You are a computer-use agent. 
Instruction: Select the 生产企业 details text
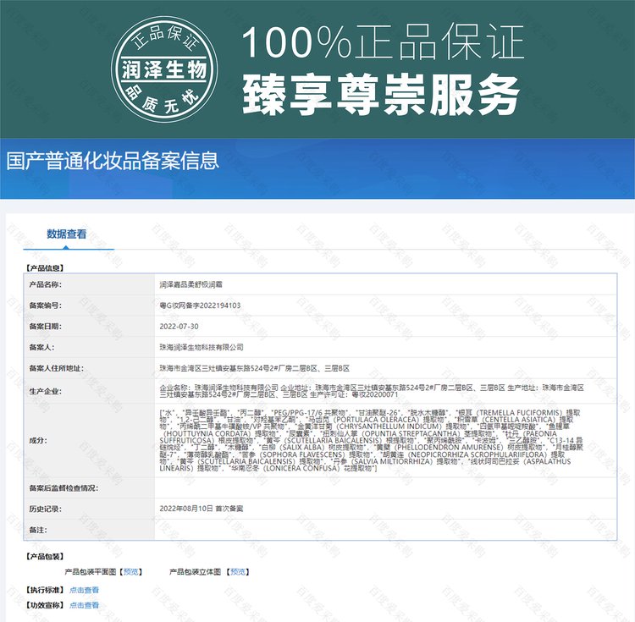[372, 391]
